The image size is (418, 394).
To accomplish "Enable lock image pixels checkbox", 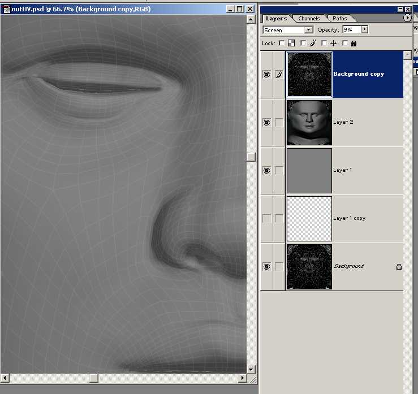I will [304, 43].
